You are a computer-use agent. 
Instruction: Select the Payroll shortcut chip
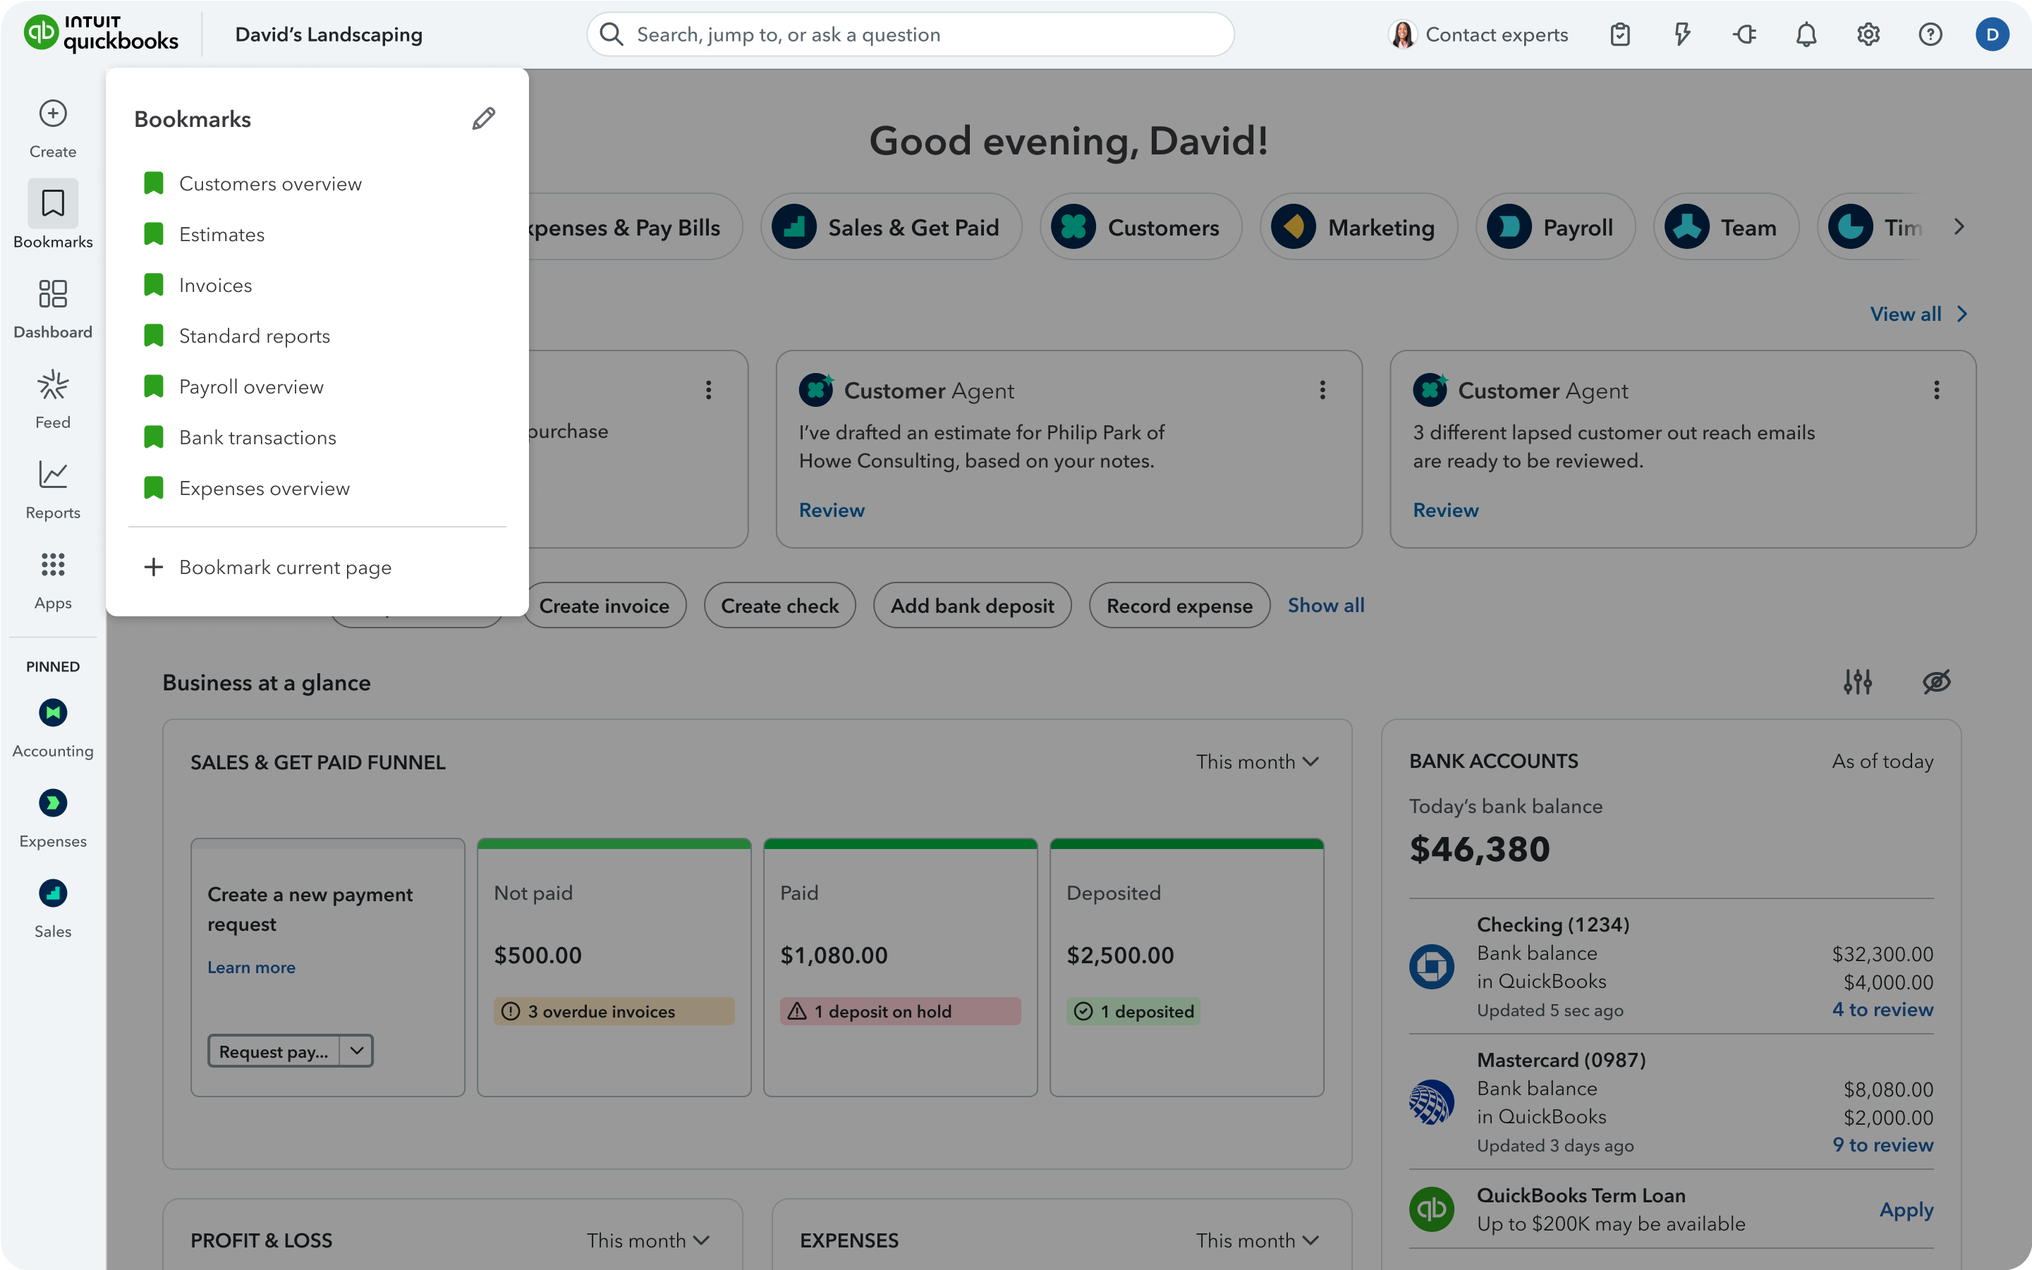(1556, 228)
